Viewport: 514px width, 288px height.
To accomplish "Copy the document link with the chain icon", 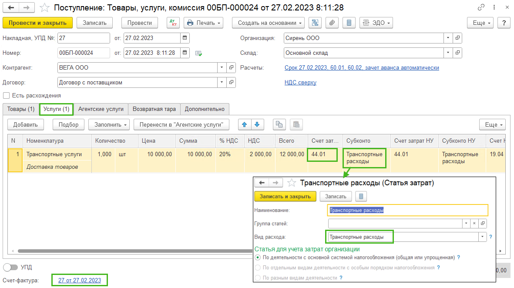I will (x=481, y=7).
